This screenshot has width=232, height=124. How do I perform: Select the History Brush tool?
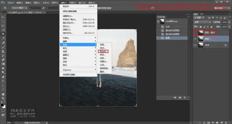click(x=3, y=55)
